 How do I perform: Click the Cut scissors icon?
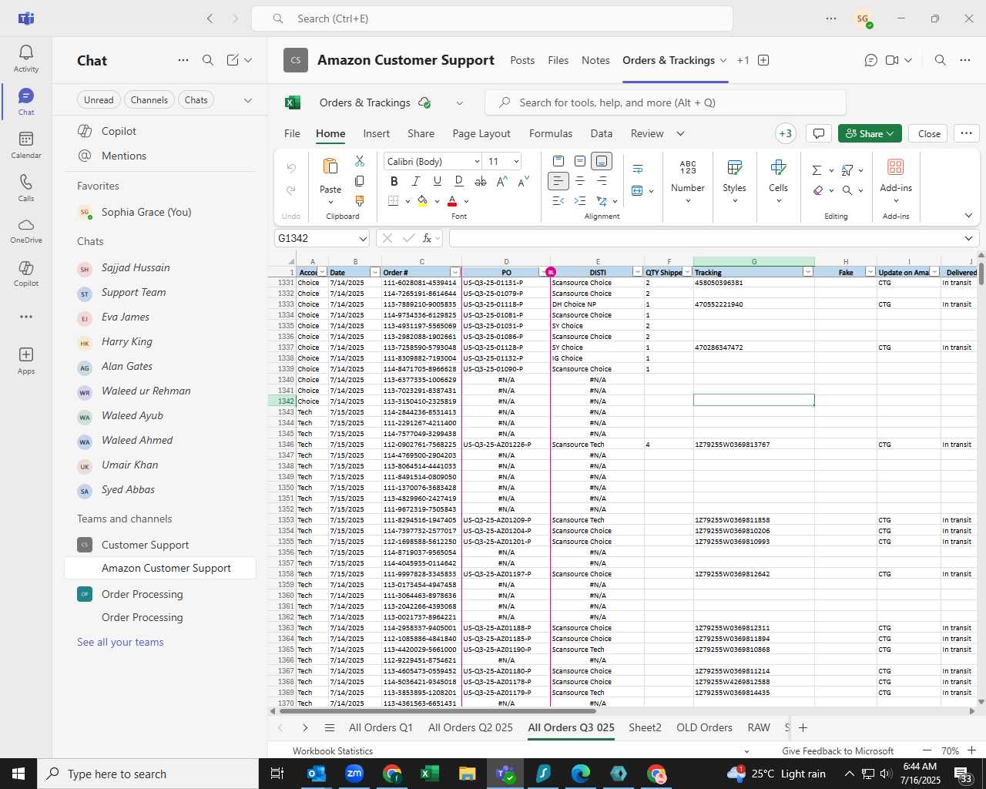359,161
